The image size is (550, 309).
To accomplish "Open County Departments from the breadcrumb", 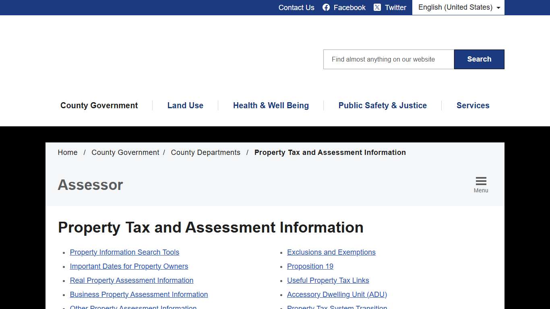I will point(205,152).
